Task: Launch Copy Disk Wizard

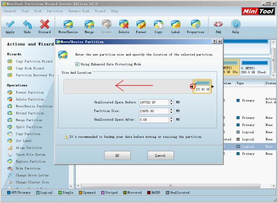Action: point(26,68)
